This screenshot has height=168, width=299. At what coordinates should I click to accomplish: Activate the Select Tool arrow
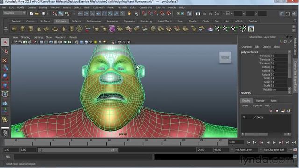pyautogui.click(x=5, y=42)
